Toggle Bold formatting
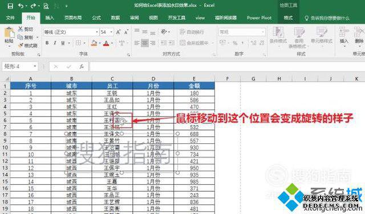This screenshot has width=365, height=214. click(47, 43)
